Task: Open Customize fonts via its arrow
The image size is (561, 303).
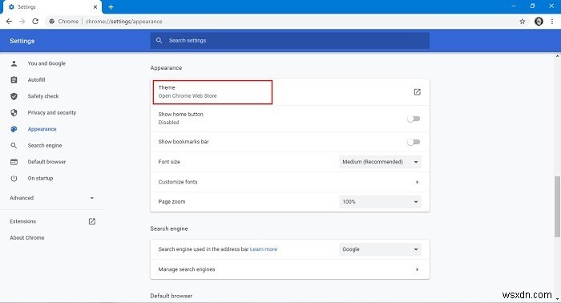Action: pyautogui.click(x=418, y=182)
